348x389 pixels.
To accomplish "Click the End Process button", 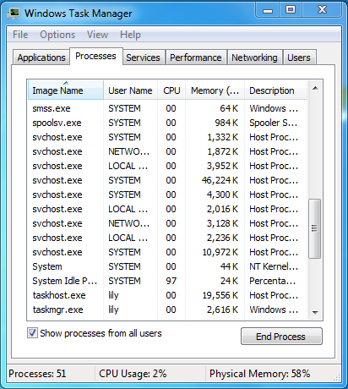I will [x=281, y=336].
